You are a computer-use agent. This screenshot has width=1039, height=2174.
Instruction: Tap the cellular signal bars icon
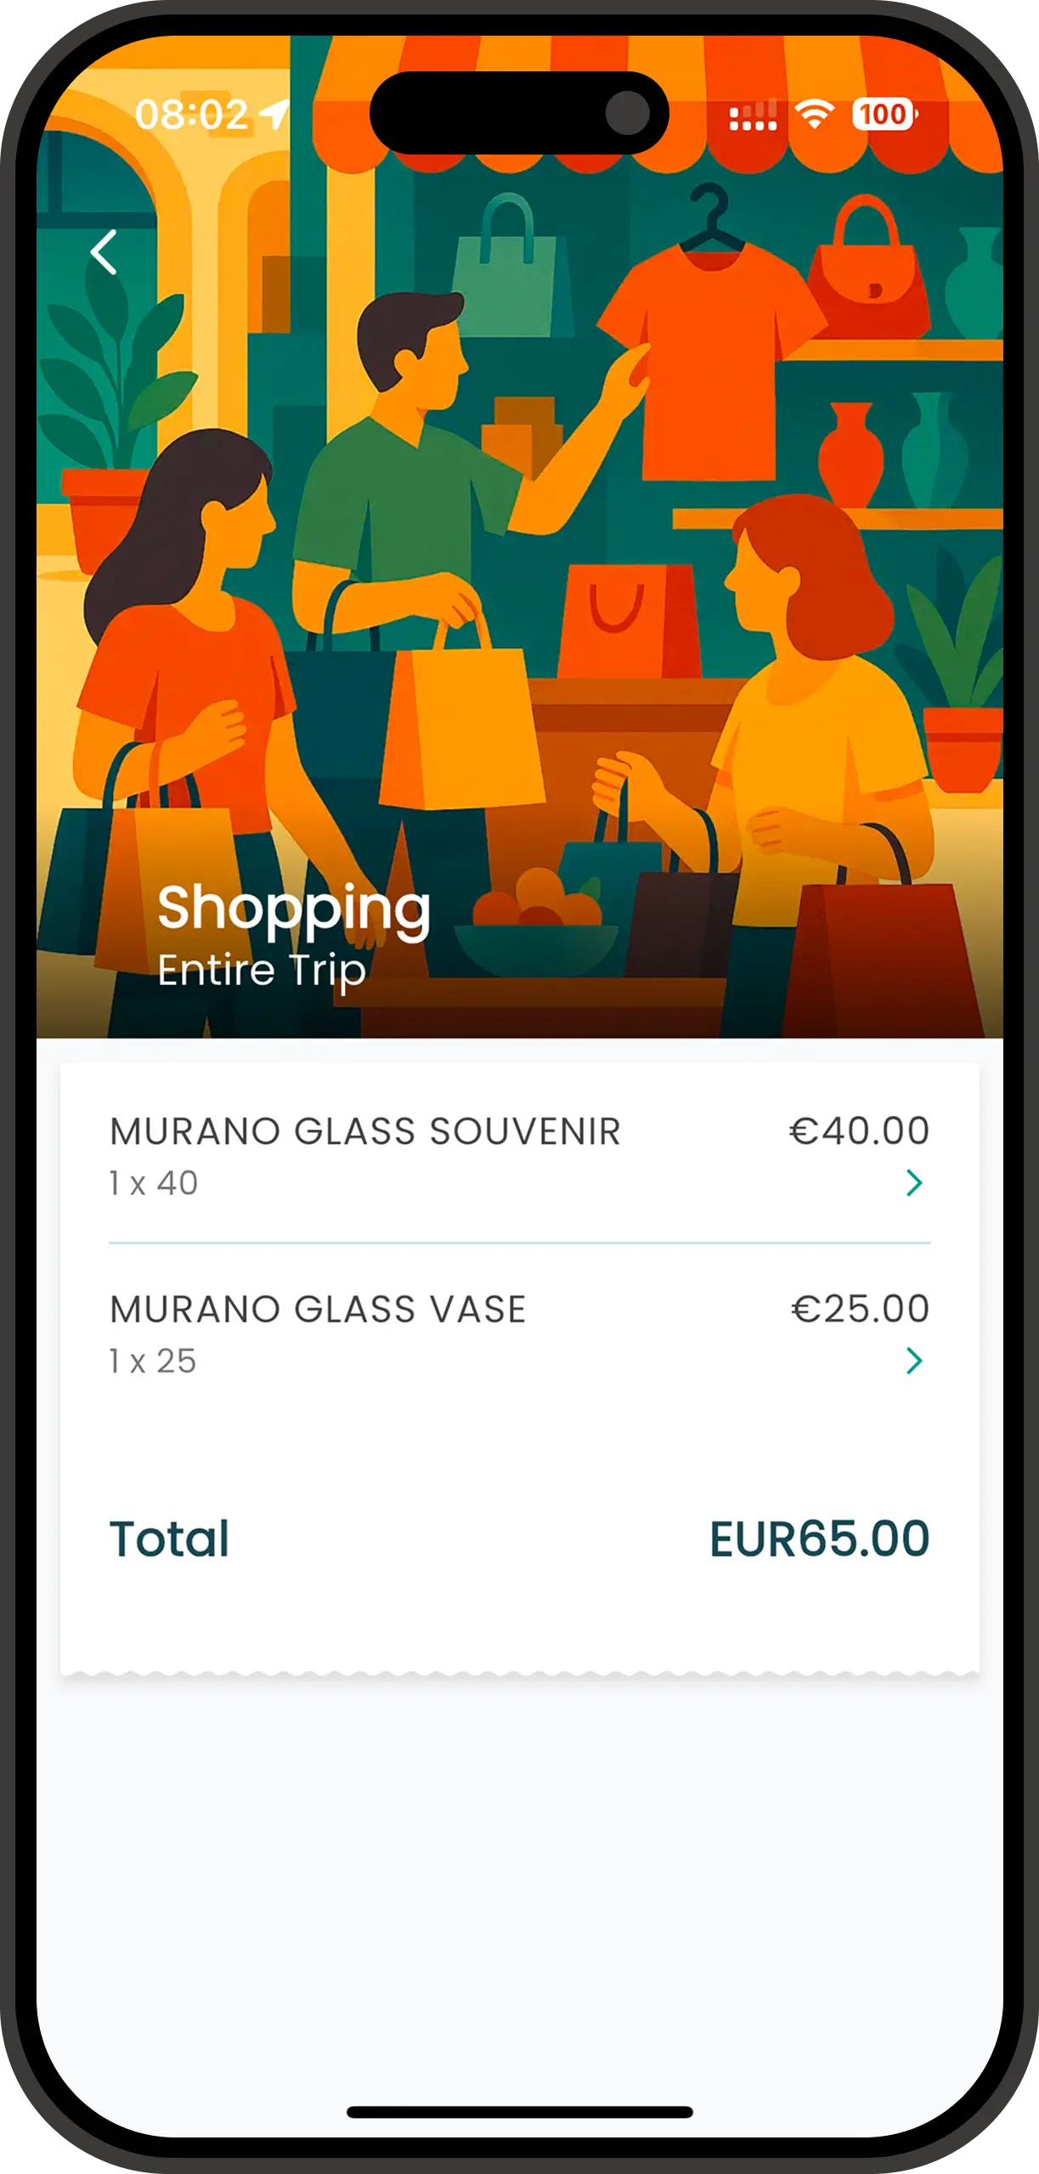pyautogui.click(x=752, y=117)
